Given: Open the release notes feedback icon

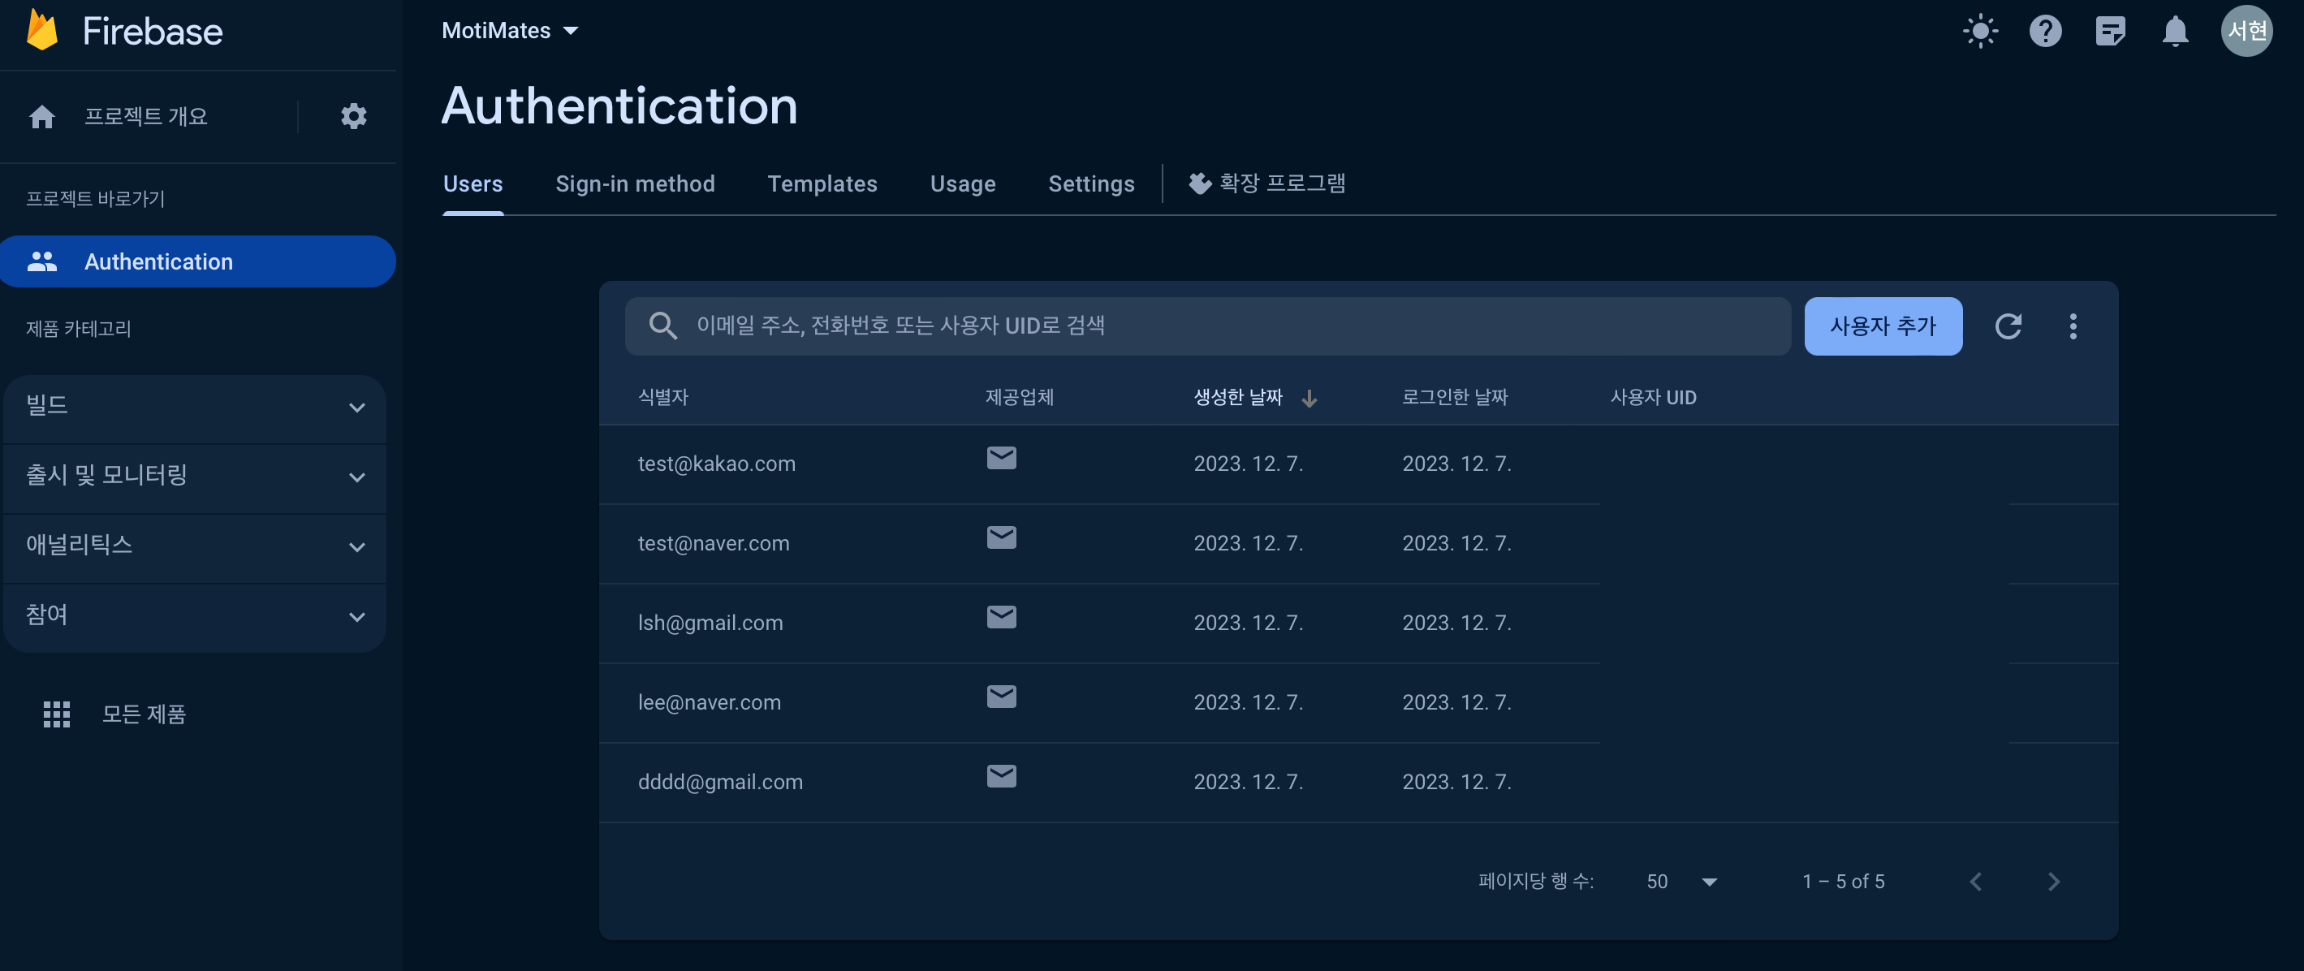Looking at the screenshot, I should pos(2110,32).
